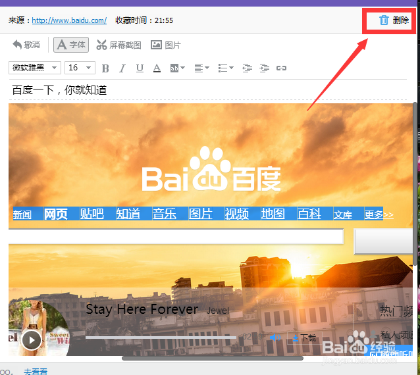Open the source link http://www.baidu.com/
This screenshot has height=375, width=420.
tap(69, 20)
